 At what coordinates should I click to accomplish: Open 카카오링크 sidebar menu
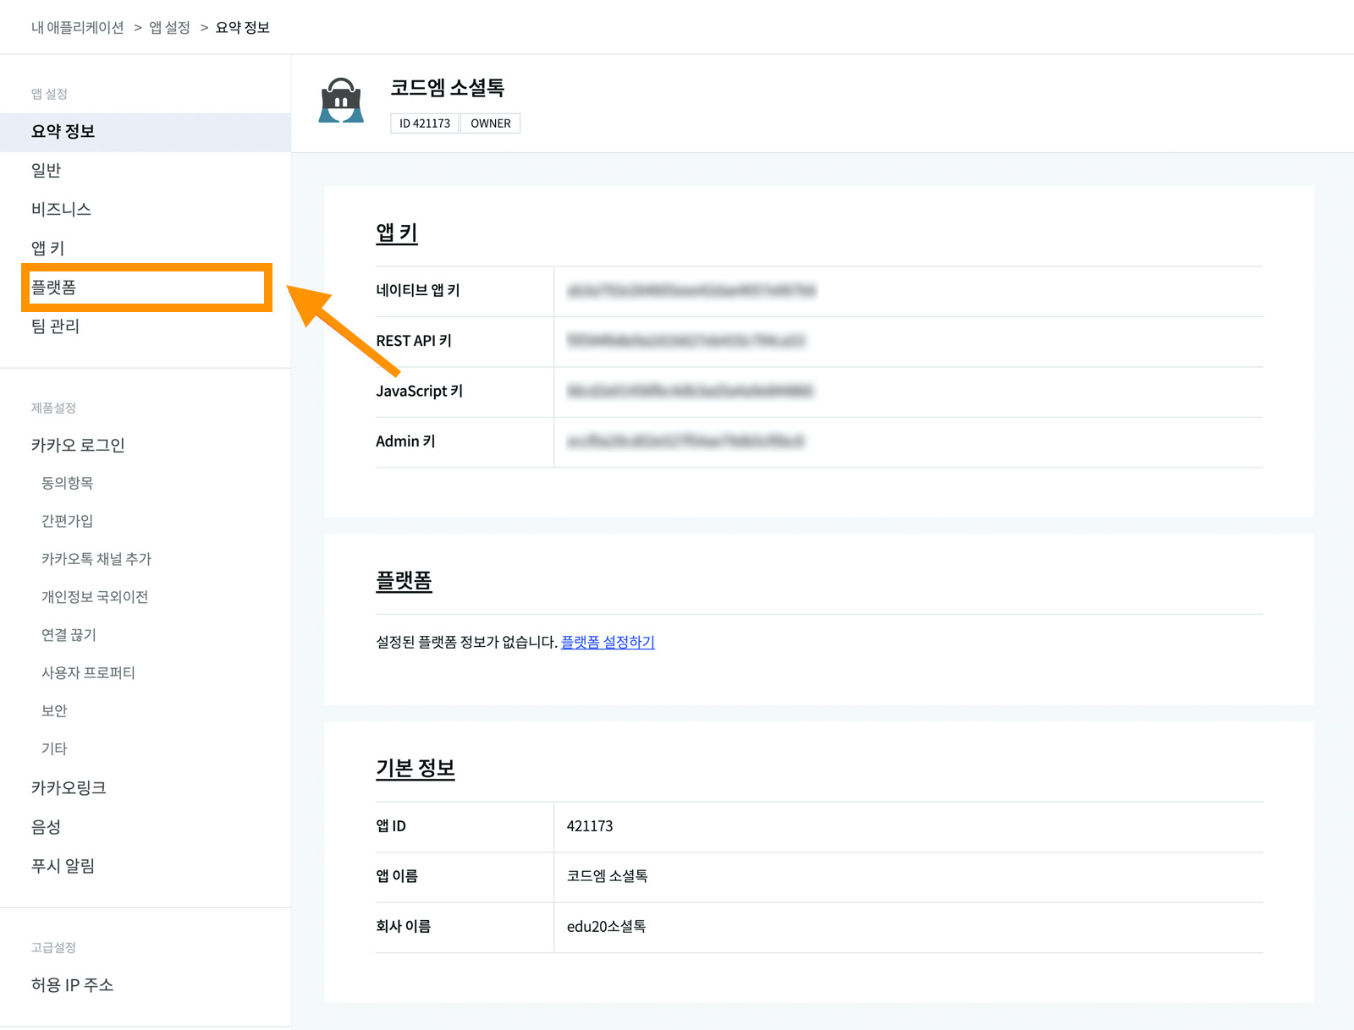coord(69,788)
